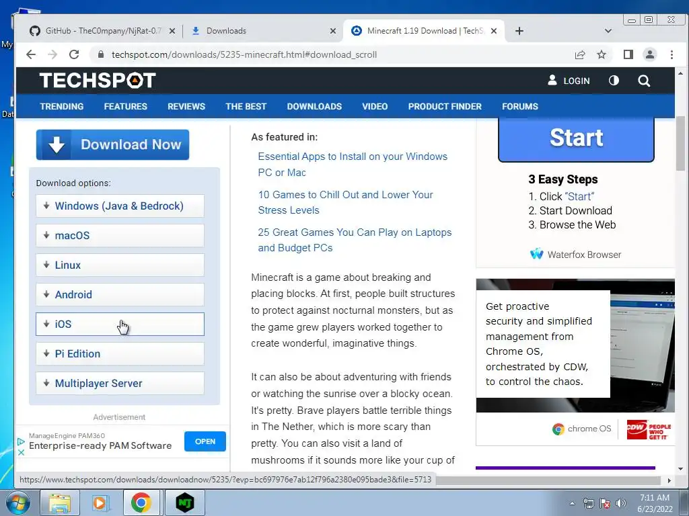The width and height of the screenshot is (689, 516).
Task: Click the LOGIN user link
Action: [569, 81]
